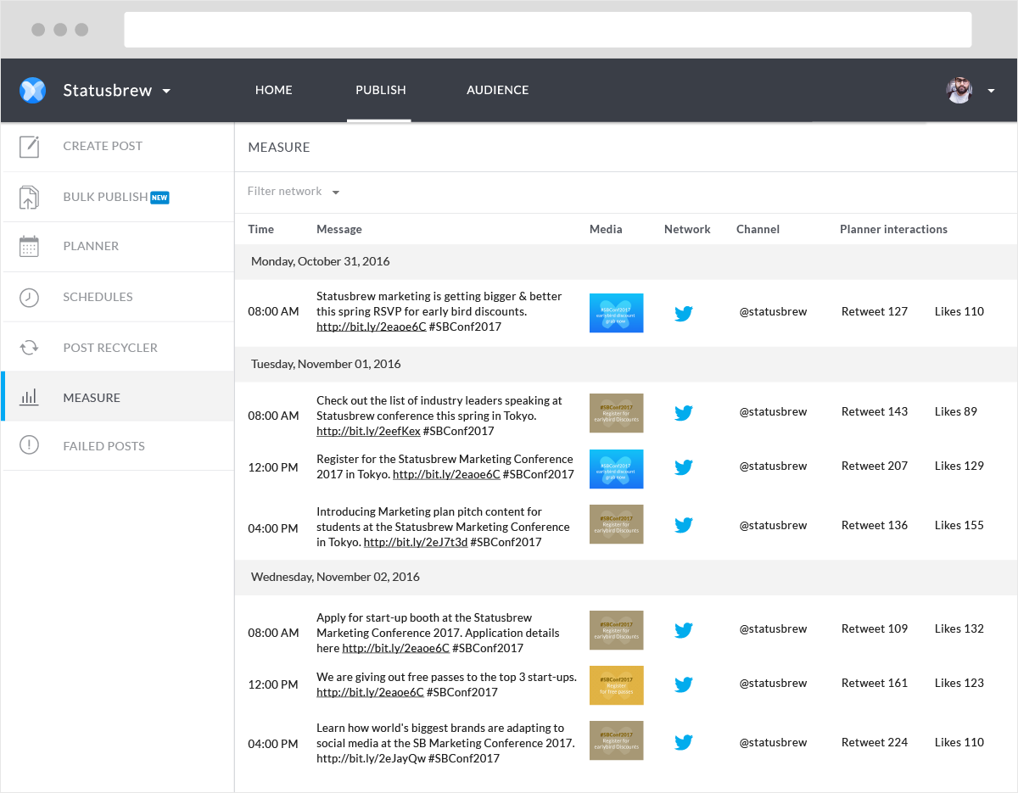Click the Planner calendar icon
Image resolution: width=1018 pixels, height=793 pixels.
[30, 246]
